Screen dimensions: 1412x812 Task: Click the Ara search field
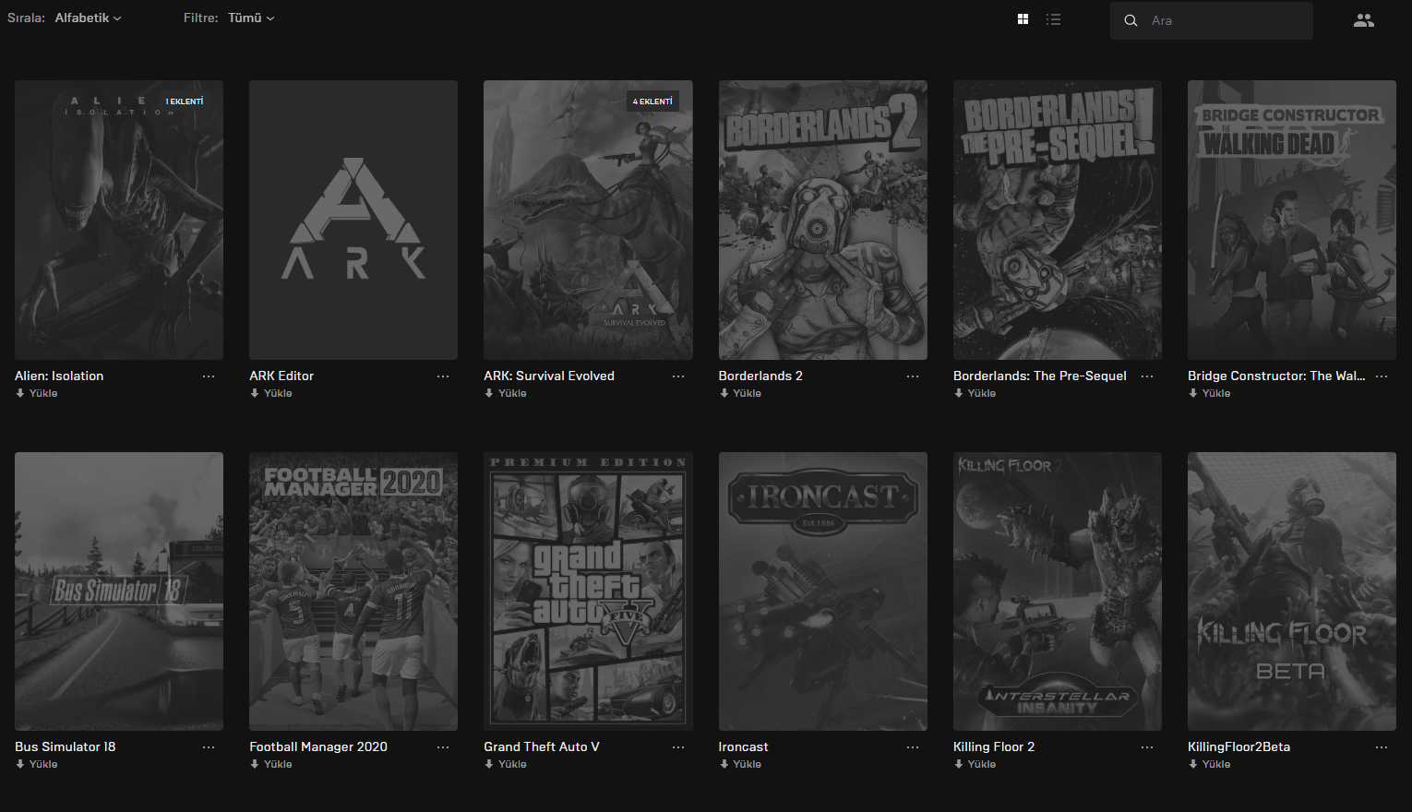pyautogui.click(x=1212, y=20)
